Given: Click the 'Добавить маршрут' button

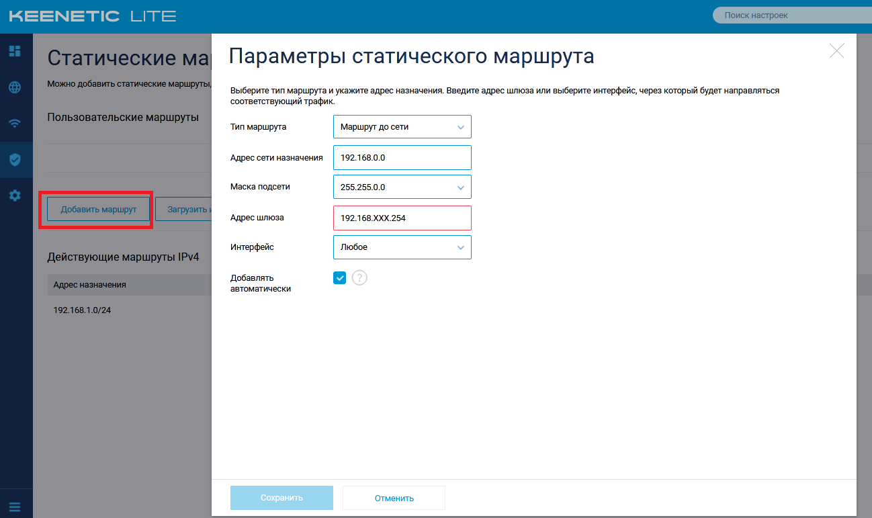Looking at the screenshot, I should (x=99, y=209).
